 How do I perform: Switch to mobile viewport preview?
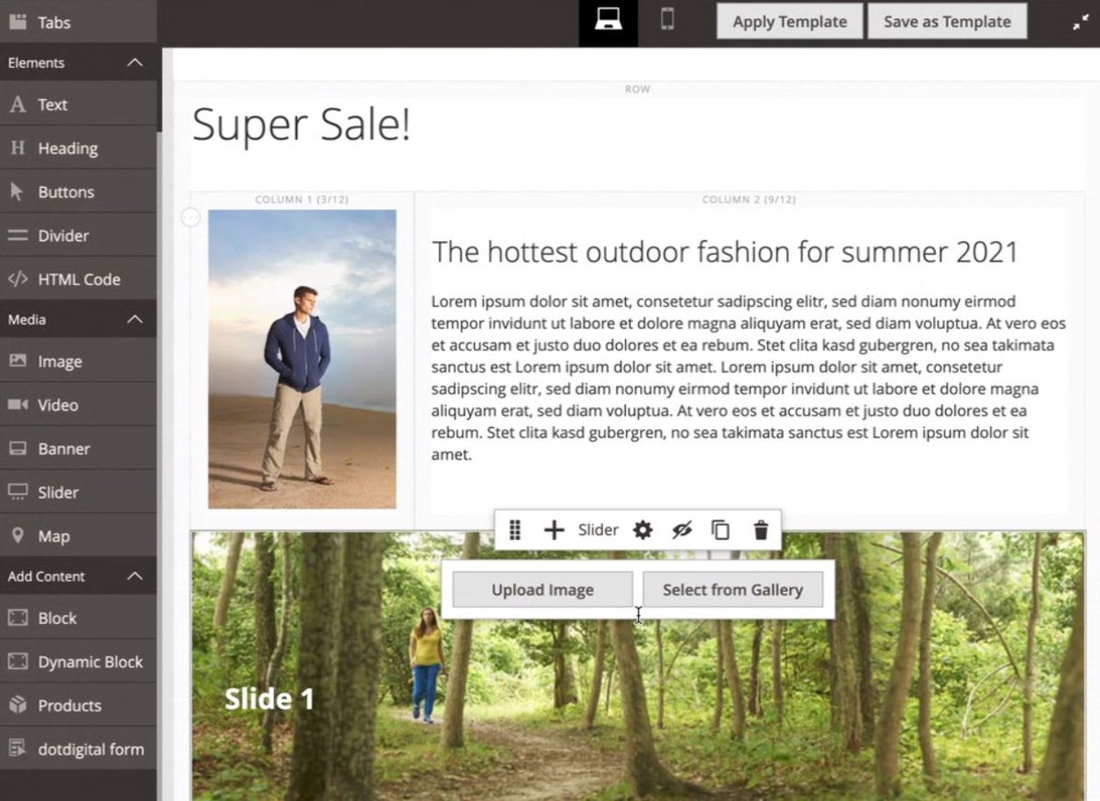[x=667, y=20]
